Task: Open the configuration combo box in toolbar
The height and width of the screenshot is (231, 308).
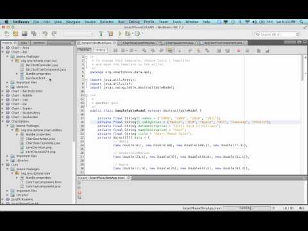Action: click(78, 33)
